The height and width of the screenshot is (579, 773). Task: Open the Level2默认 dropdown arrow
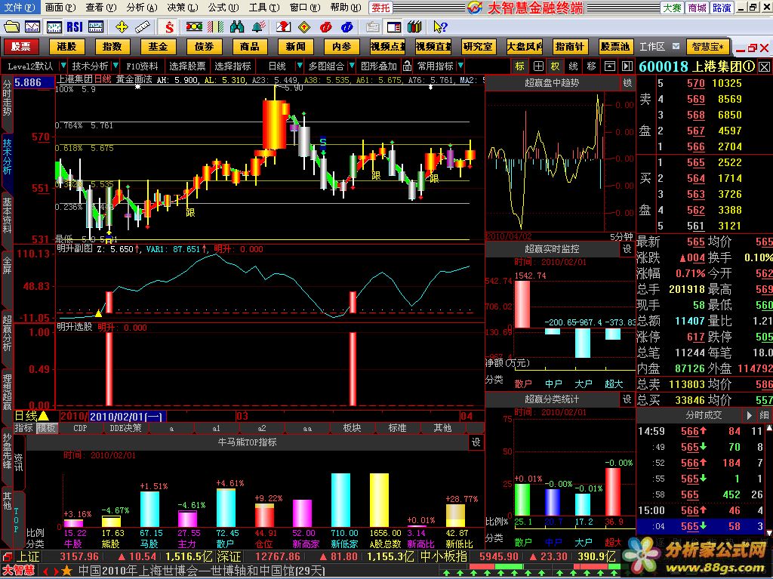click(63, 66)
